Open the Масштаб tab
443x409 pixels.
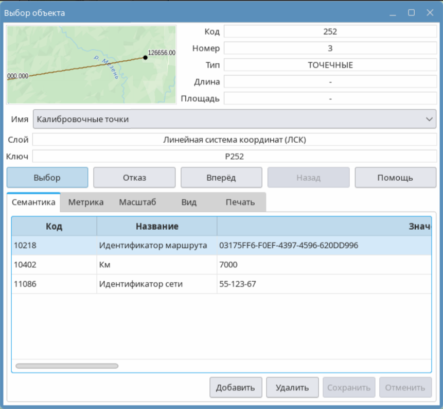pos(137,202)
